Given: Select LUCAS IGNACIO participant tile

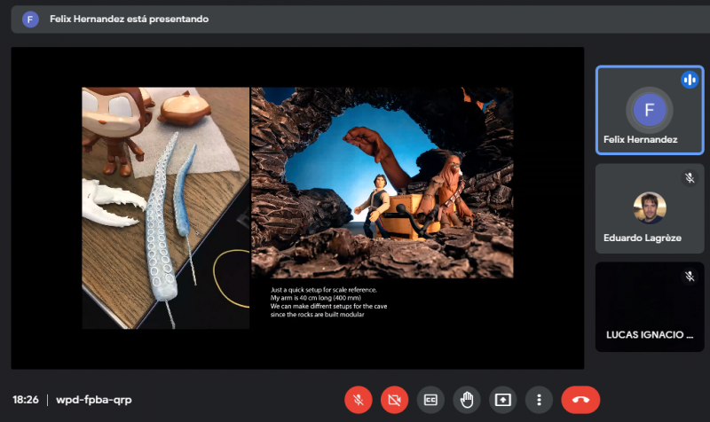Looking at the screenshot, I should pos(650,307).
